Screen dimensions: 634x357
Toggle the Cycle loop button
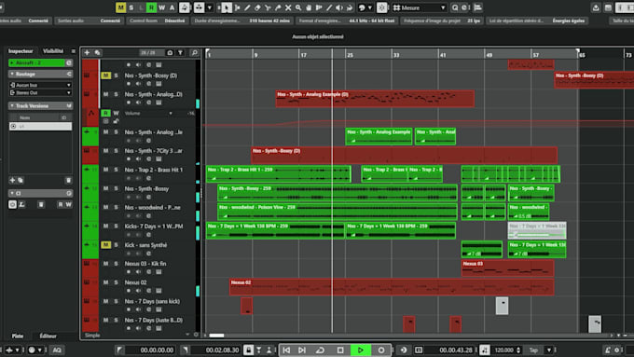pos(320,350)
